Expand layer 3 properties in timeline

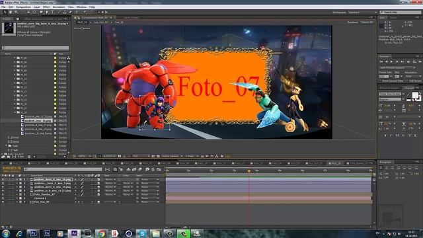pyautogui.click(x=17, y=186)
